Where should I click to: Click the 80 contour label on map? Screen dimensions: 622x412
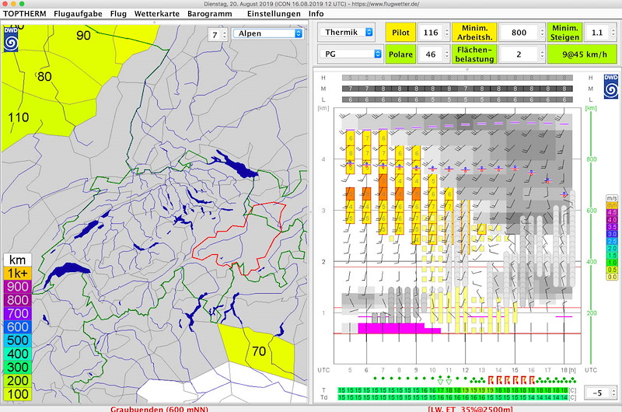pos(44,76)
